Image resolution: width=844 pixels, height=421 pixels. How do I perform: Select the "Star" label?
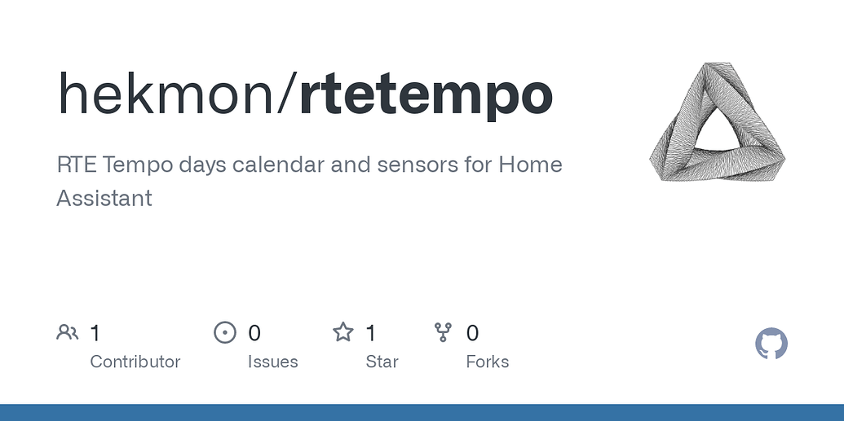(382, 362)
